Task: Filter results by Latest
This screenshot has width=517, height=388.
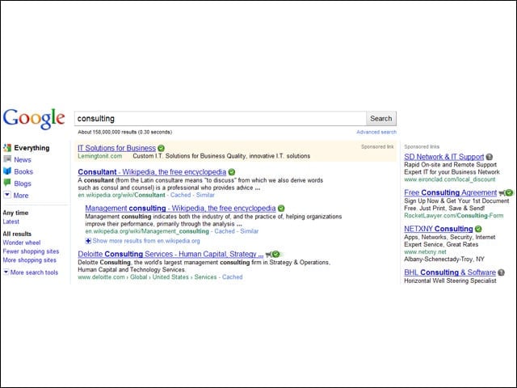Action: pos(11,221)
